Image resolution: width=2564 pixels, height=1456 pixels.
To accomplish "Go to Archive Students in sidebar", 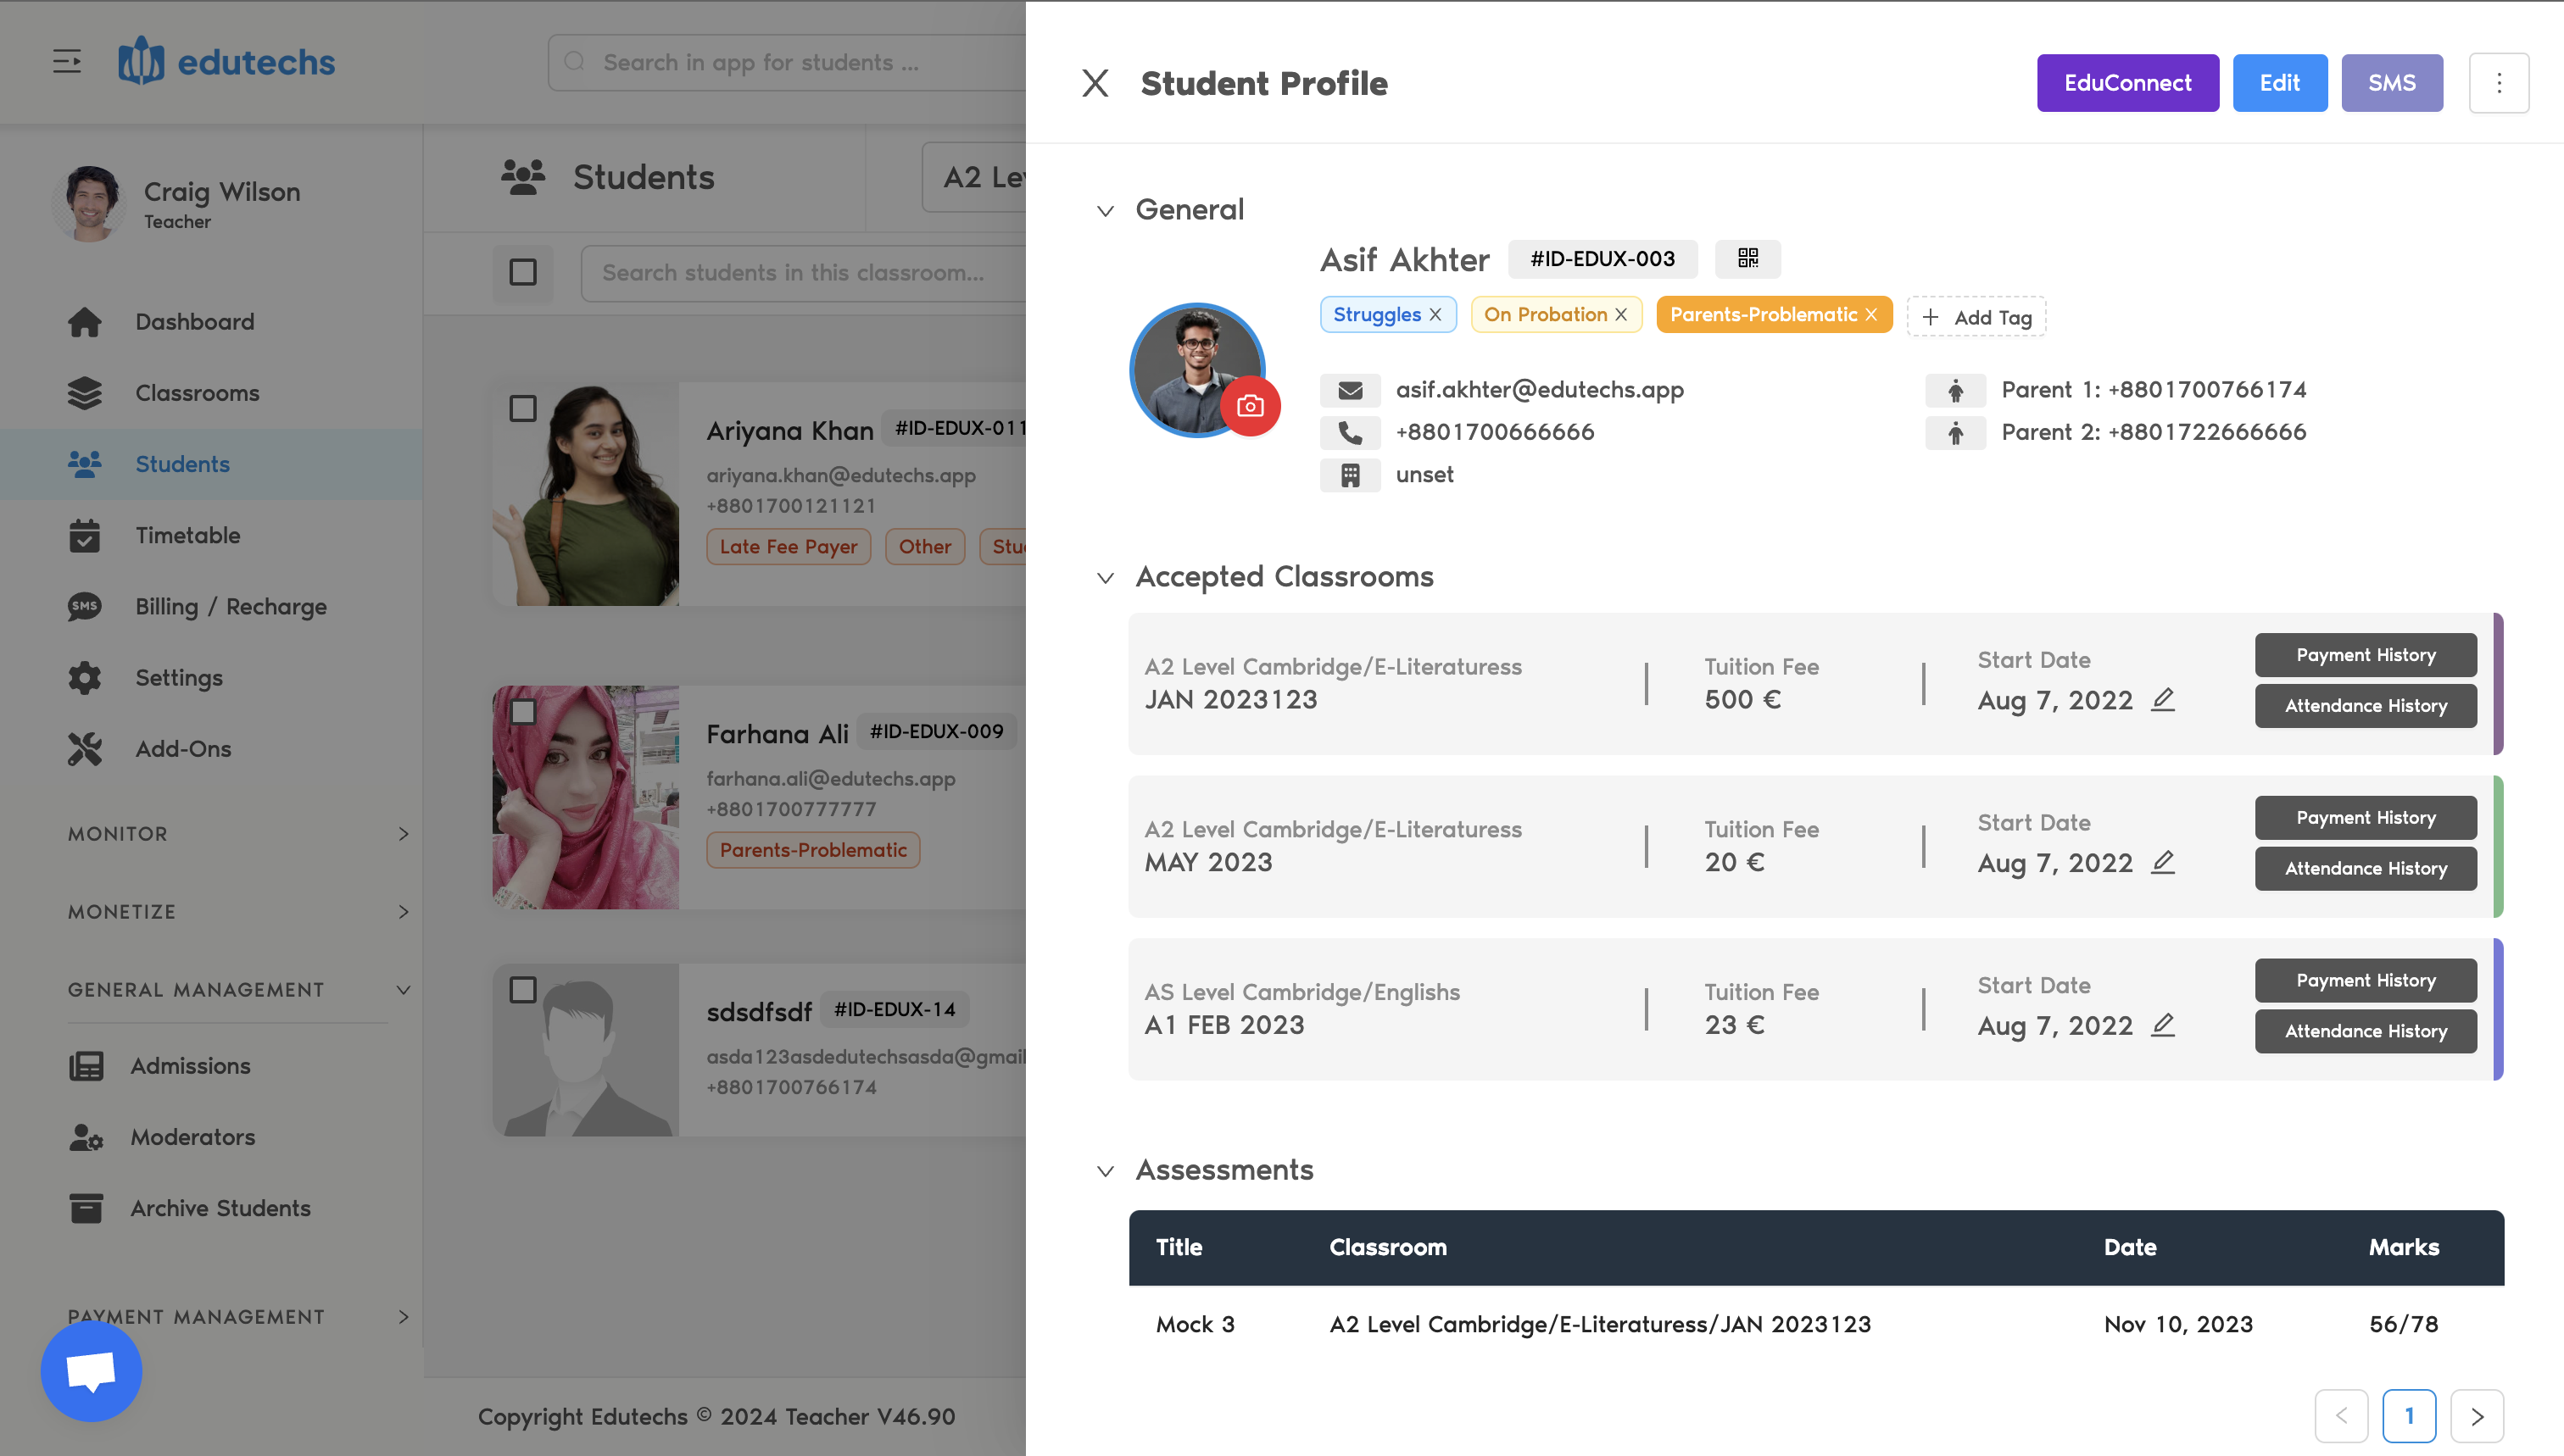I will 220,1208.
